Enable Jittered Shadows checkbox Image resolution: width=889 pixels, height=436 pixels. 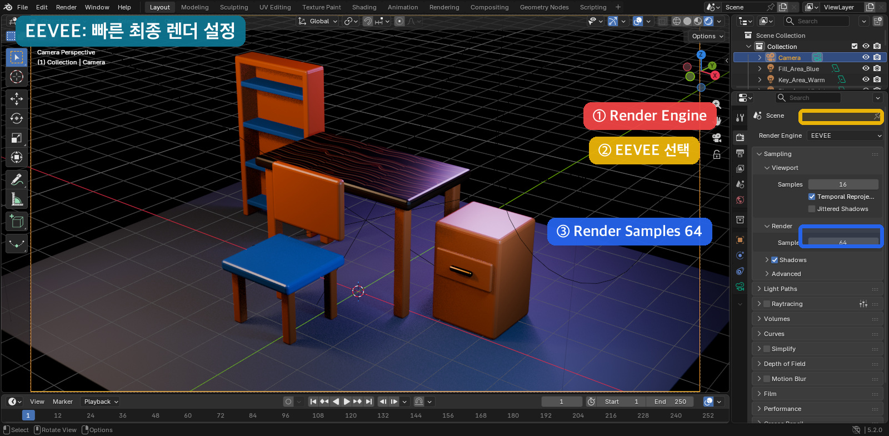(812, 209)
